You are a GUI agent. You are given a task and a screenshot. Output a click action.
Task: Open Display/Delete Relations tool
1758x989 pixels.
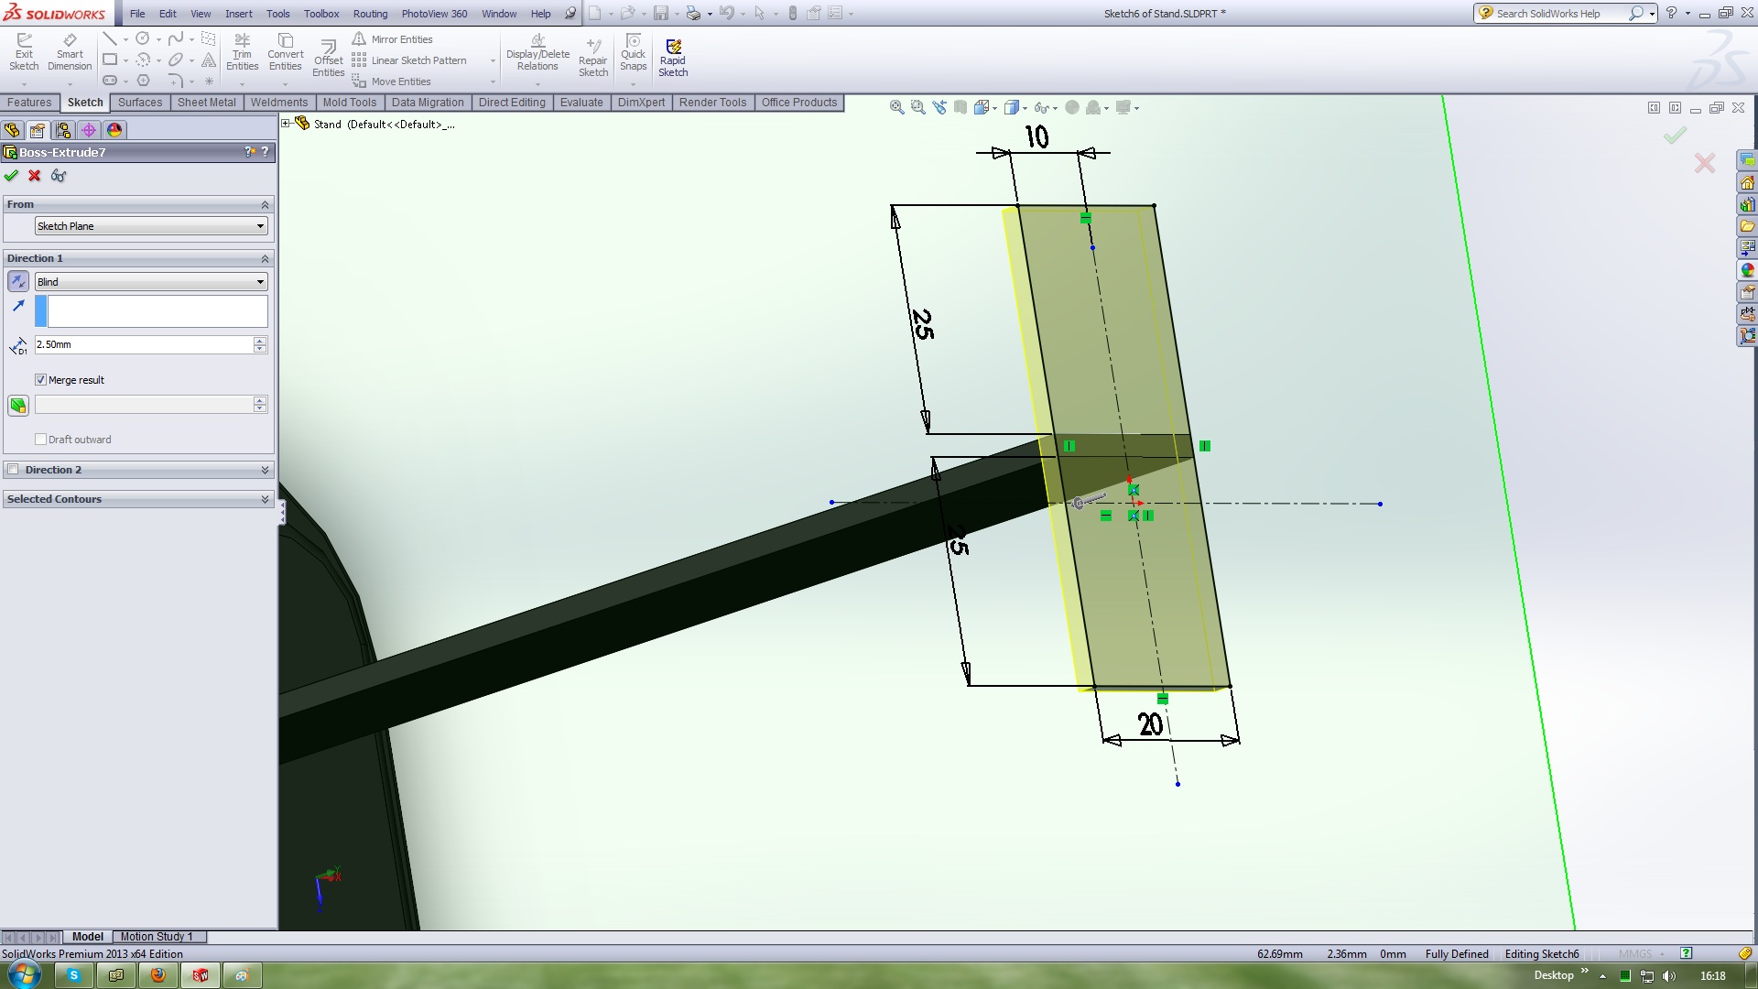[x=537, y=52]
